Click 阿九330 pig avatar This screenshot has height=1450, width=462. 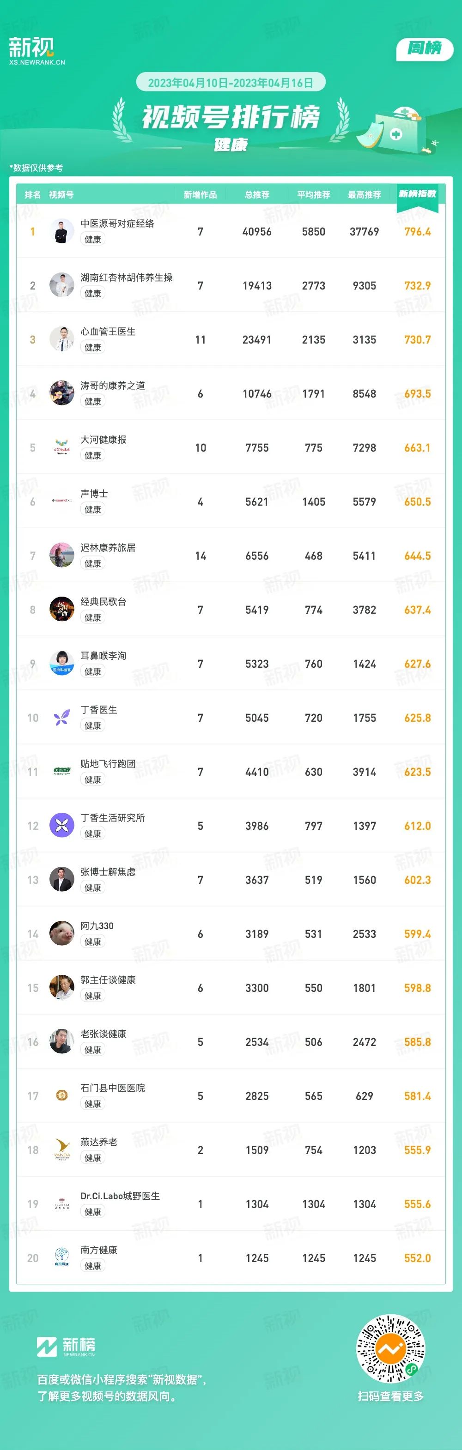point(62,933)
